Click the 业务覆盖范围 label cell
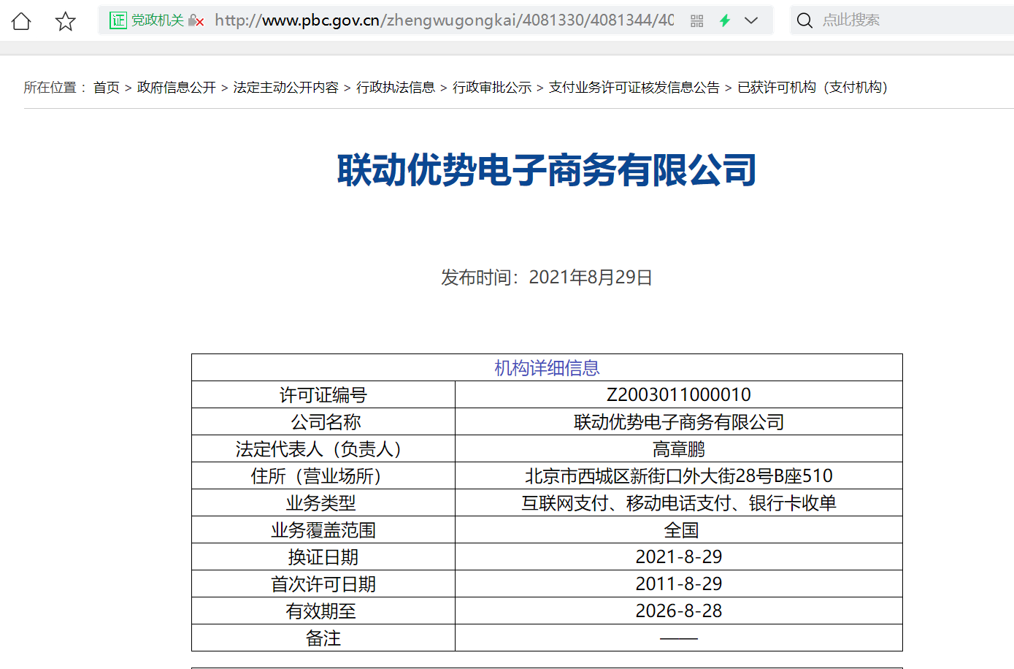This screenshot has height=669, width=1014. [323, 530]
